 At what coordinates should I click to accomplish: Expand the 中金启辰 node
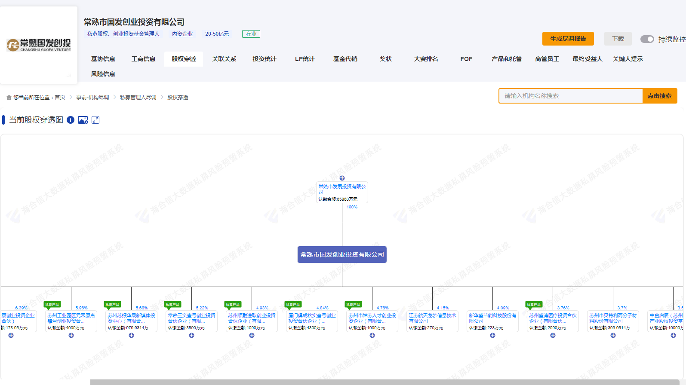(x=674, y=335)
